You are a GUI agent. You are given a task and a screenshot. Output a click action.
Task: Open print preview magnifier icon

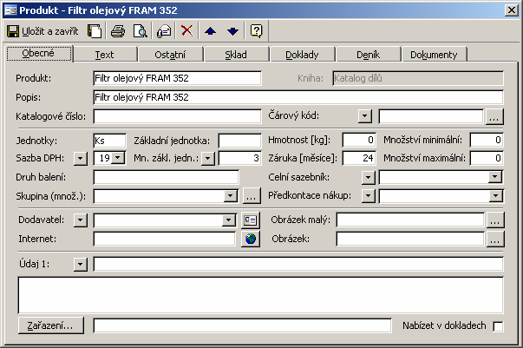(x=141, y=31)
